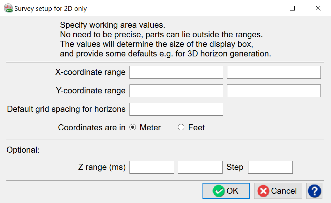Cancel the survey setup via Cancel label
The image size is (331, 203).
[x=284, y=191]
